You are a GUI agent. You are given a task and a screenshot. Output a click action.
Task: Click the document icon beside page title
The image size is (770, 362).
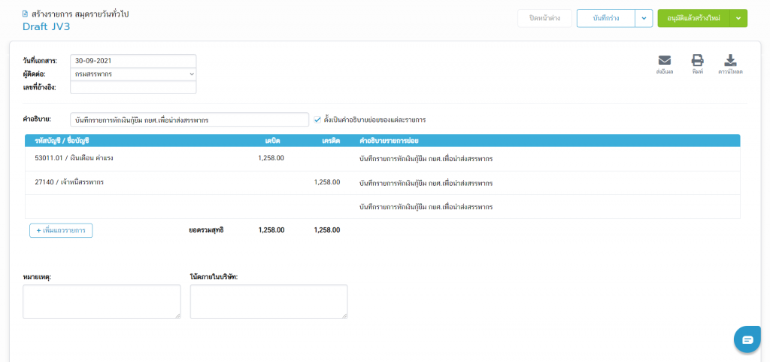(26, 14)
